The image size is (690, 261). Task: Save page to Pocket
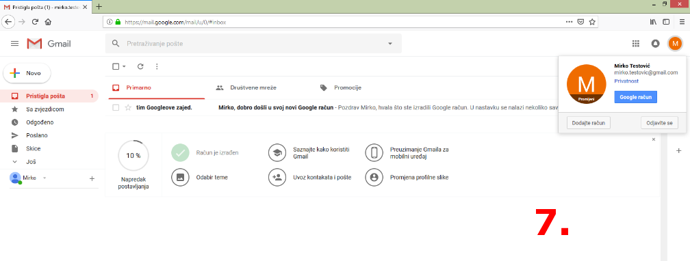pyautogui.click(x=581, y=22)
